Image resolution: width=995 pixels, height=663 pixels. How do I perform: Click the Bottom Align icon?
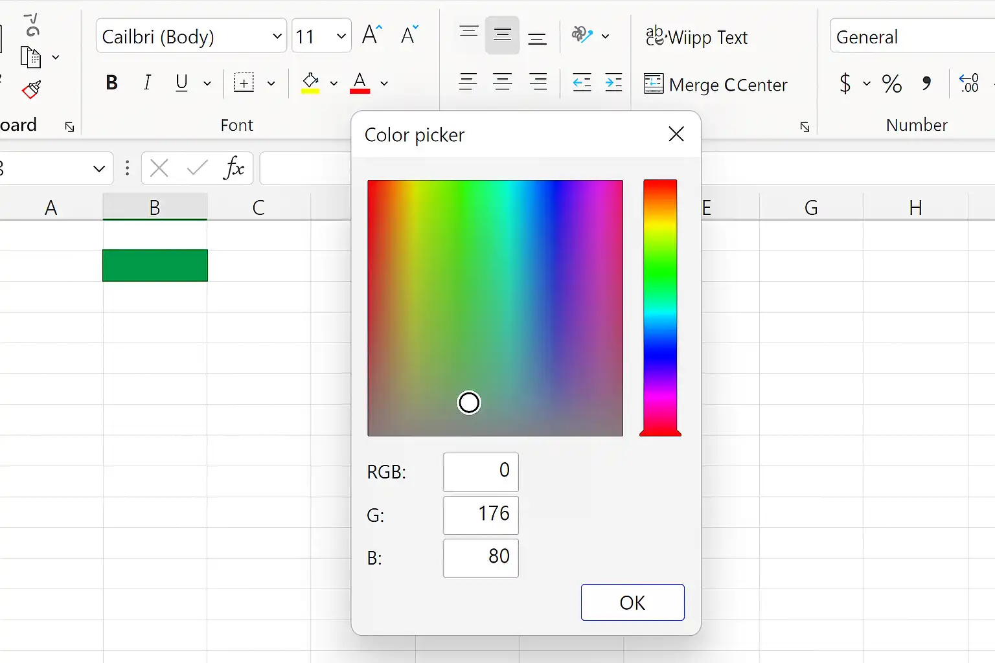pyautogui.click(x=537, y=38)
